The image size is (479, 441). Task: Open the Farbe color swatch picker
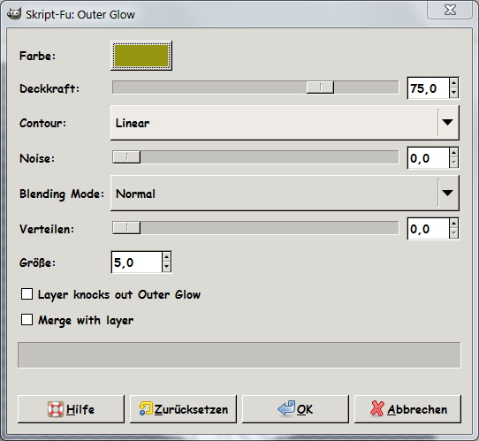tap(141, 56)
